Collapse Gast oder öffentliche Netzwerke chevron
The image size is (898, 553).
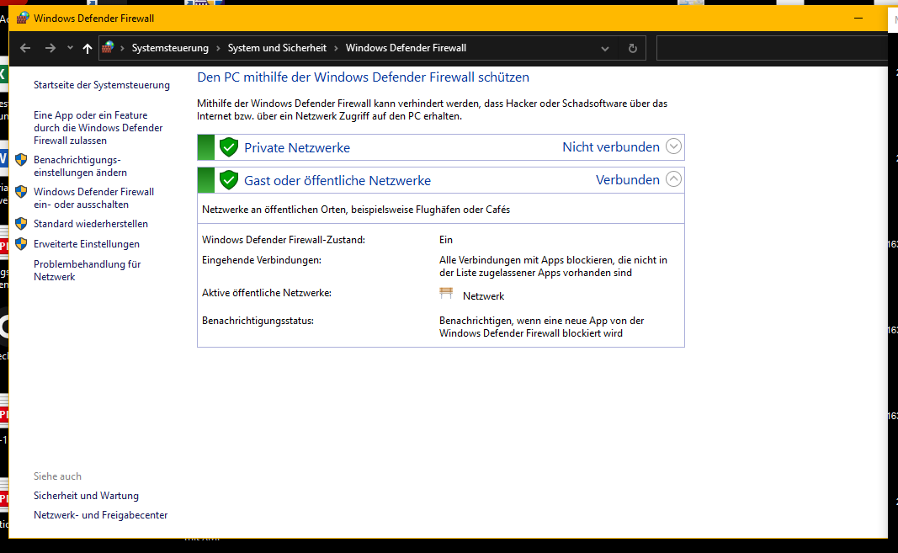(x=673, y=179)
